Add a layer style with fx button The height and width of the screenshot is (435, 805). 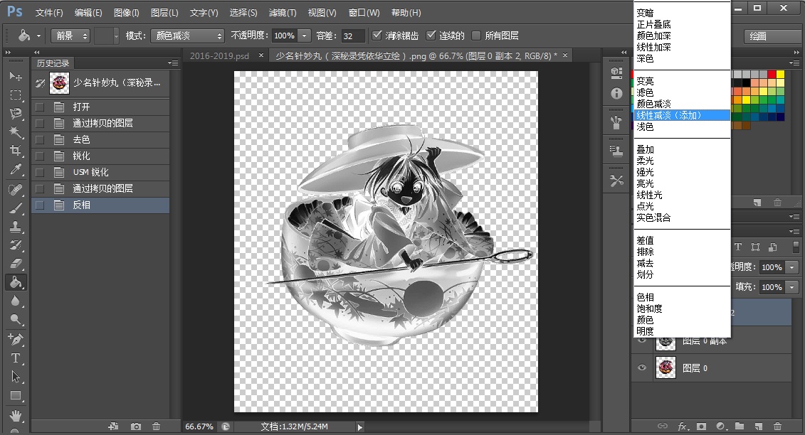click(683, 426)
